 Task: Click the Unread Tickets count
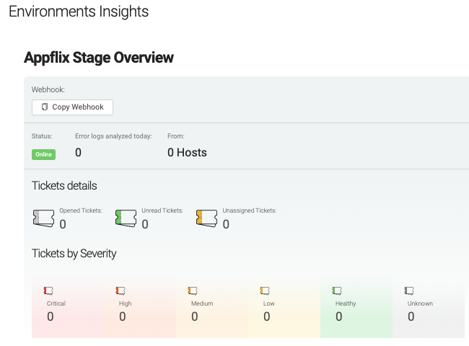(145, 224)
